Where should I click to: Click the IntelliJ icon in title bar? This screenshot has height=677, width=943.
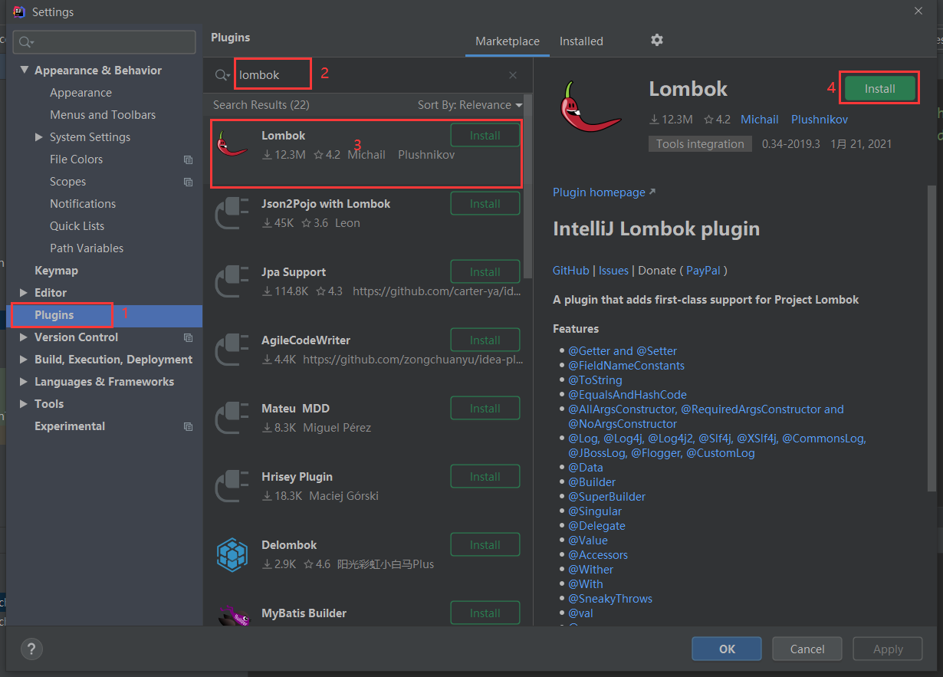[x=19, y=12]
